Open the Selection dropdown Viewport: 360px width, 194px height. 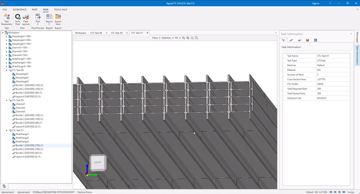click(x=167, y=38)
